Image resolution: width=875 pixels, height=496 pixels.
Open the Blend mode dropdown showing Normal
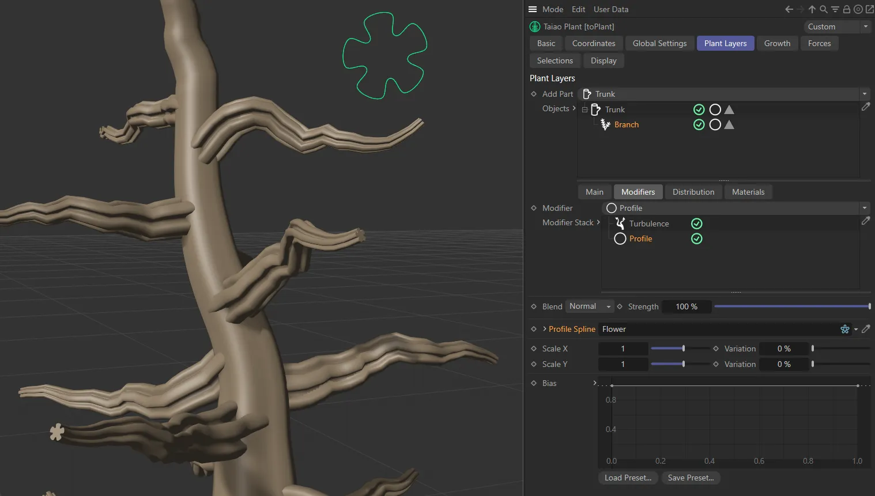pos(589,306)
